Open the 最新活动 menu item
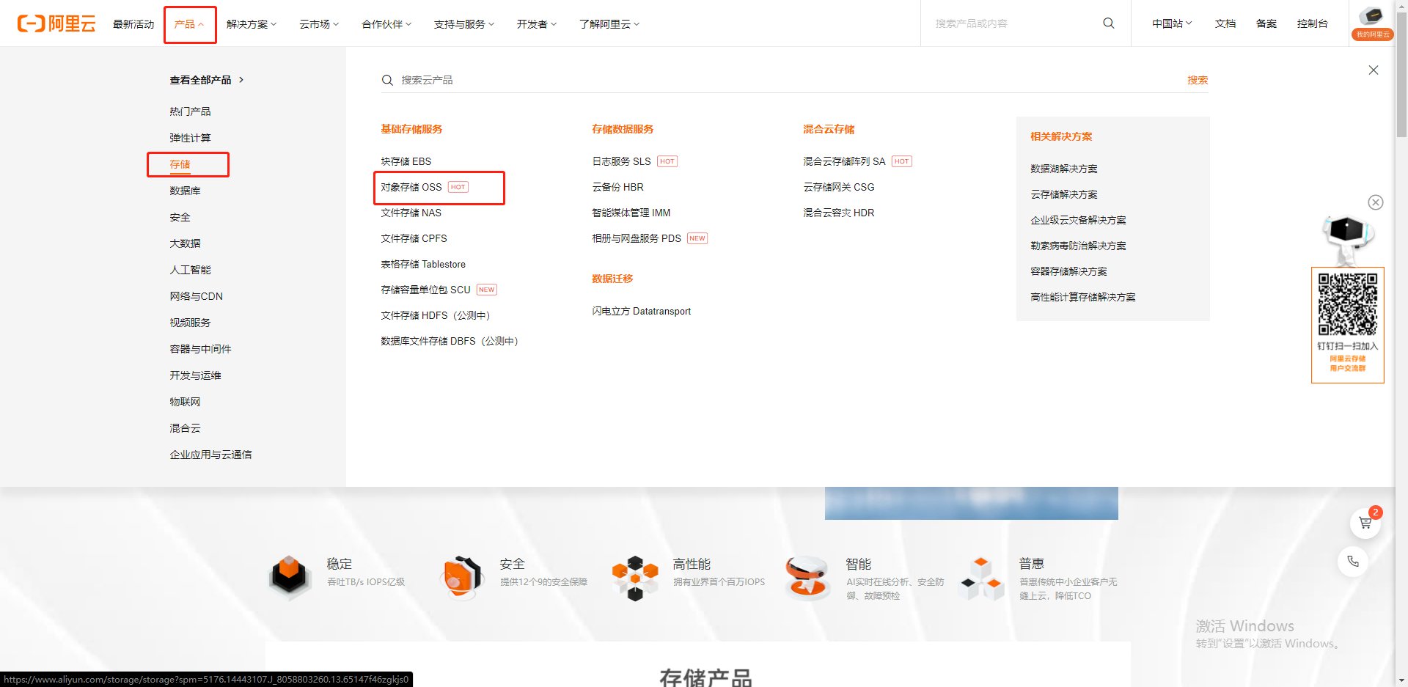Viewport: 1408px width, 687px height. [x=133, y=24]
